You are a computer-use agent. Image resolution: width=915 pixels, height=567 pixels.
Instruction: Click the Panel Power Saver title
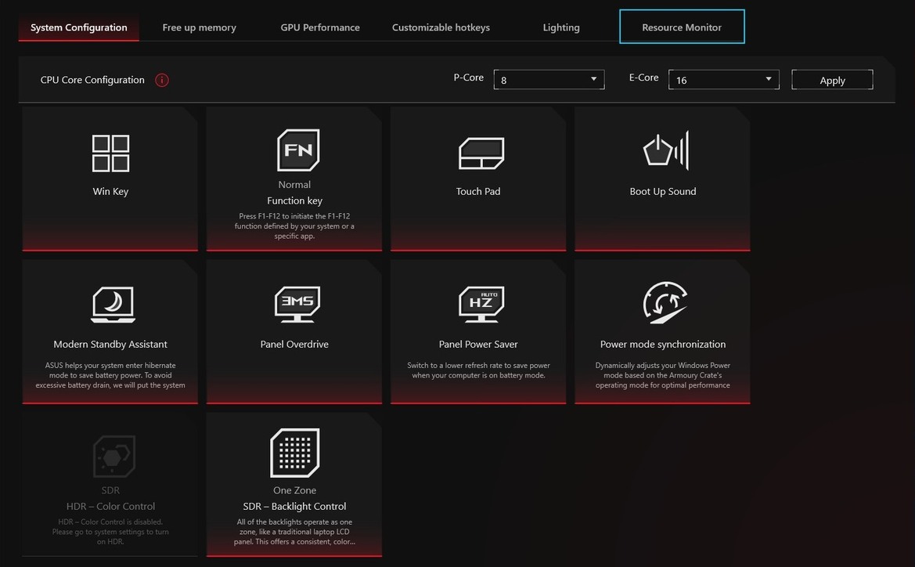[478, 345]
